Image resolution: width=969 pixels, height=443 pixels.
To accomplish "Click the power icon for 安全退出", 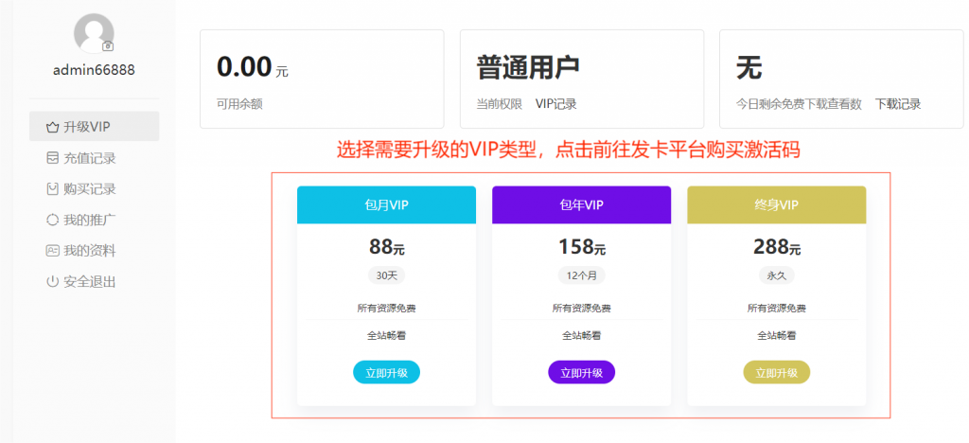I will [x=53, y=282].
